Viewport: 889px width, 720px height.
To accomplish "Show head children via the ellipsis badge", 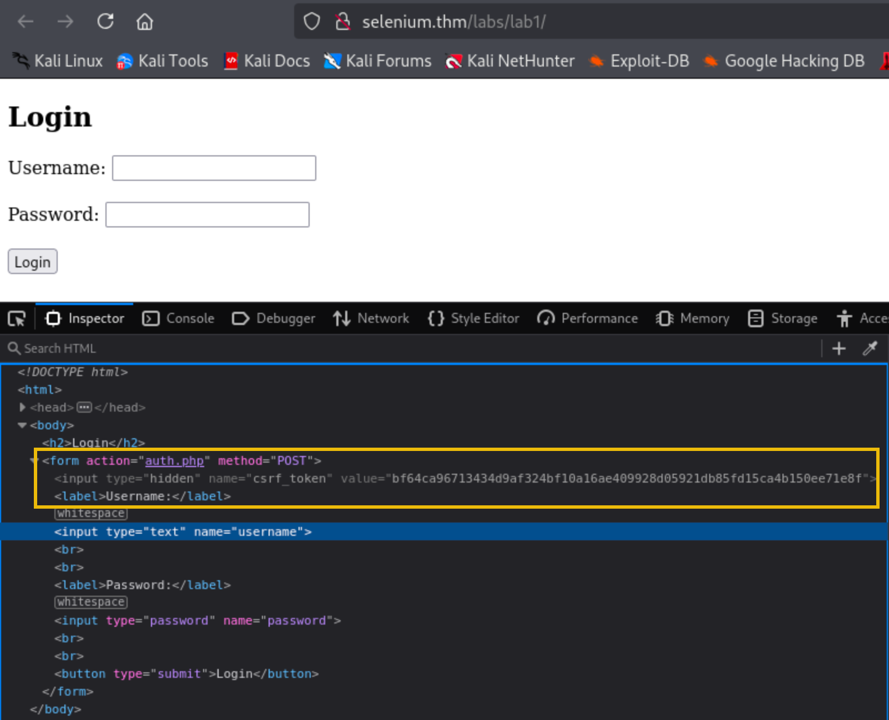I will tap(84, 408).
